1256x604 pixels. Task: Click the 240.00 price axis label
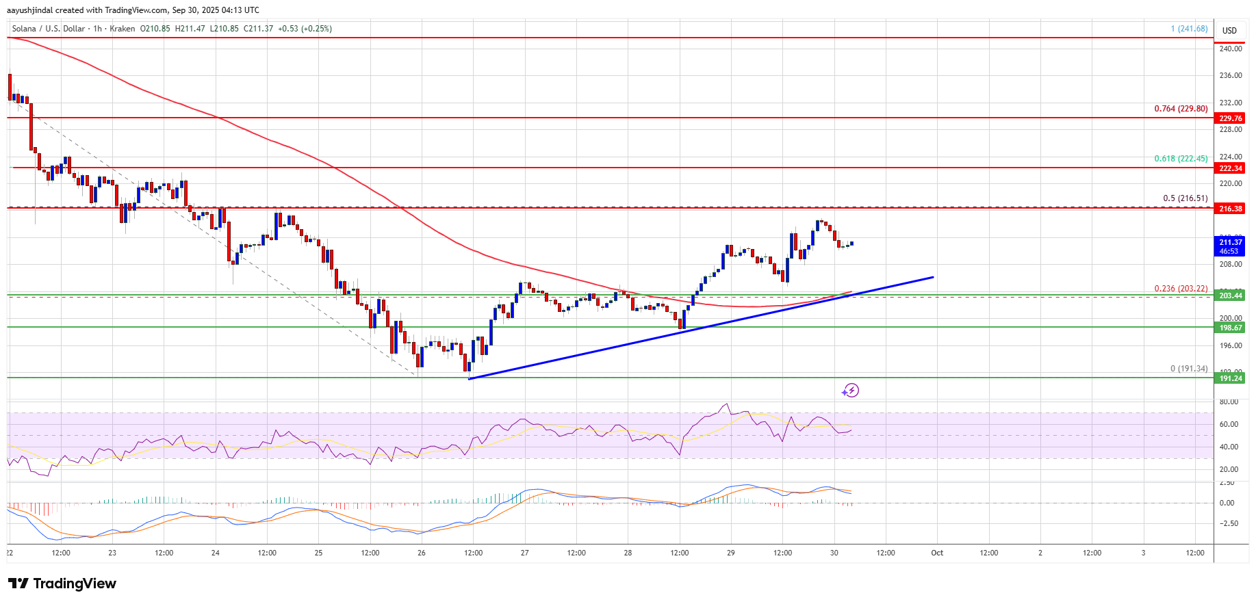[1230, 49]
